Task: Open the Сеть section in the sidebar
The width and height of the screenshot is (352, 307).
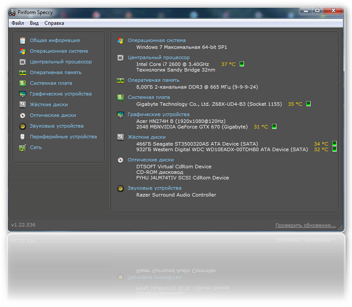Action: pyautogui.click(x=36, y=147)
